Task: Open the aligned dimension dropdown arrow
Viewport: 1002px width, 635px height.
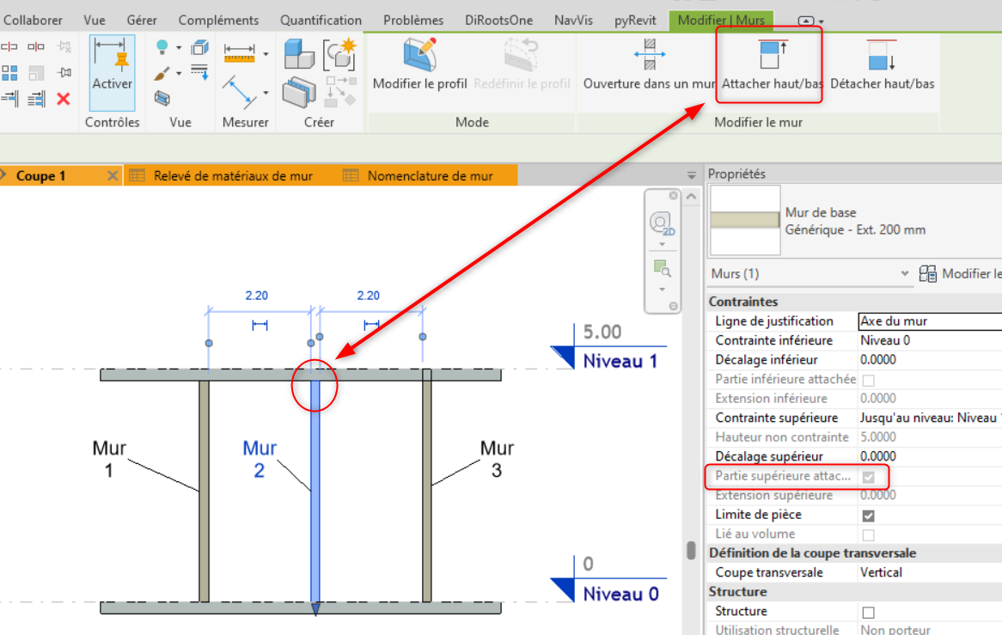Action: pyautogui.click(x=266, y=54)
